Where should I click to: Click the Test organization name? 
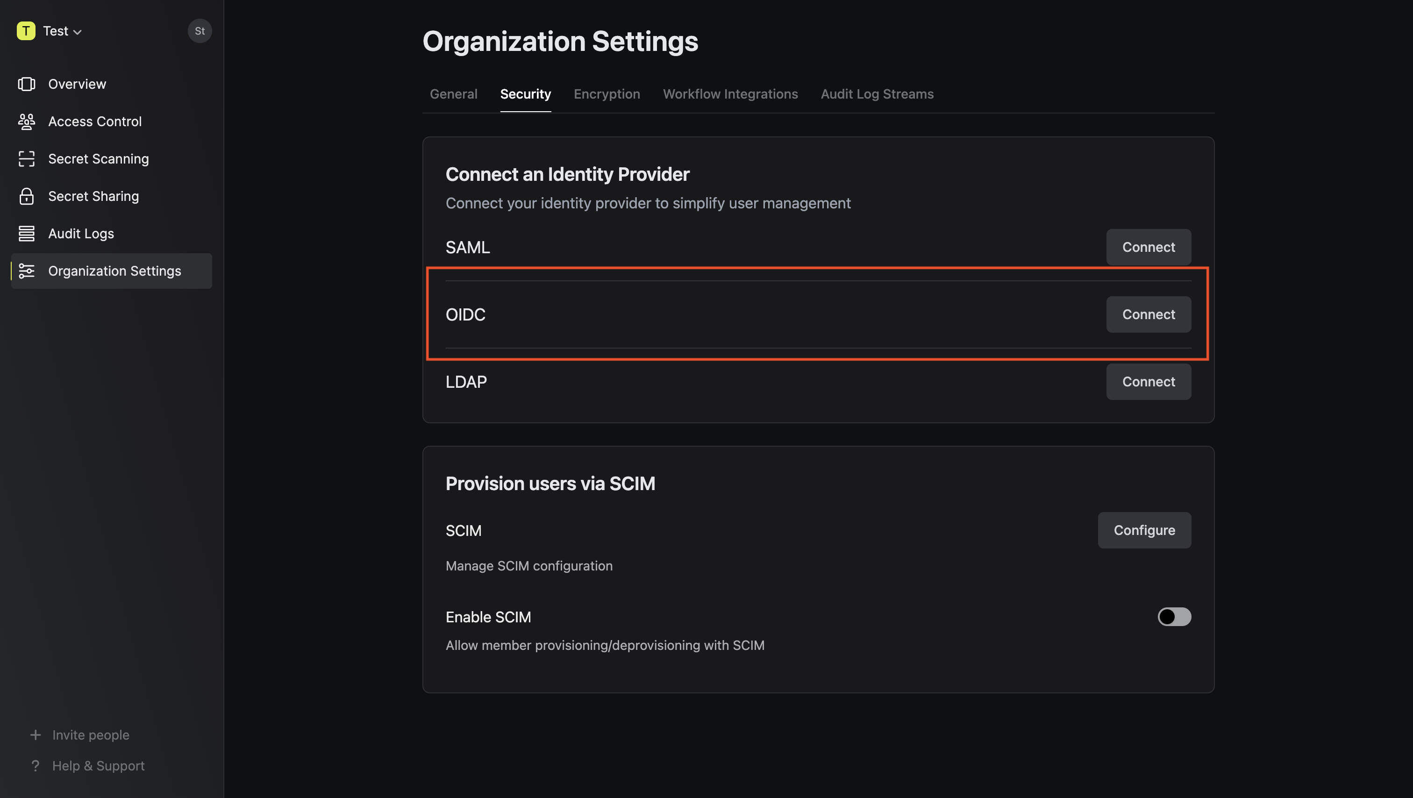click(x=56, y=31)
